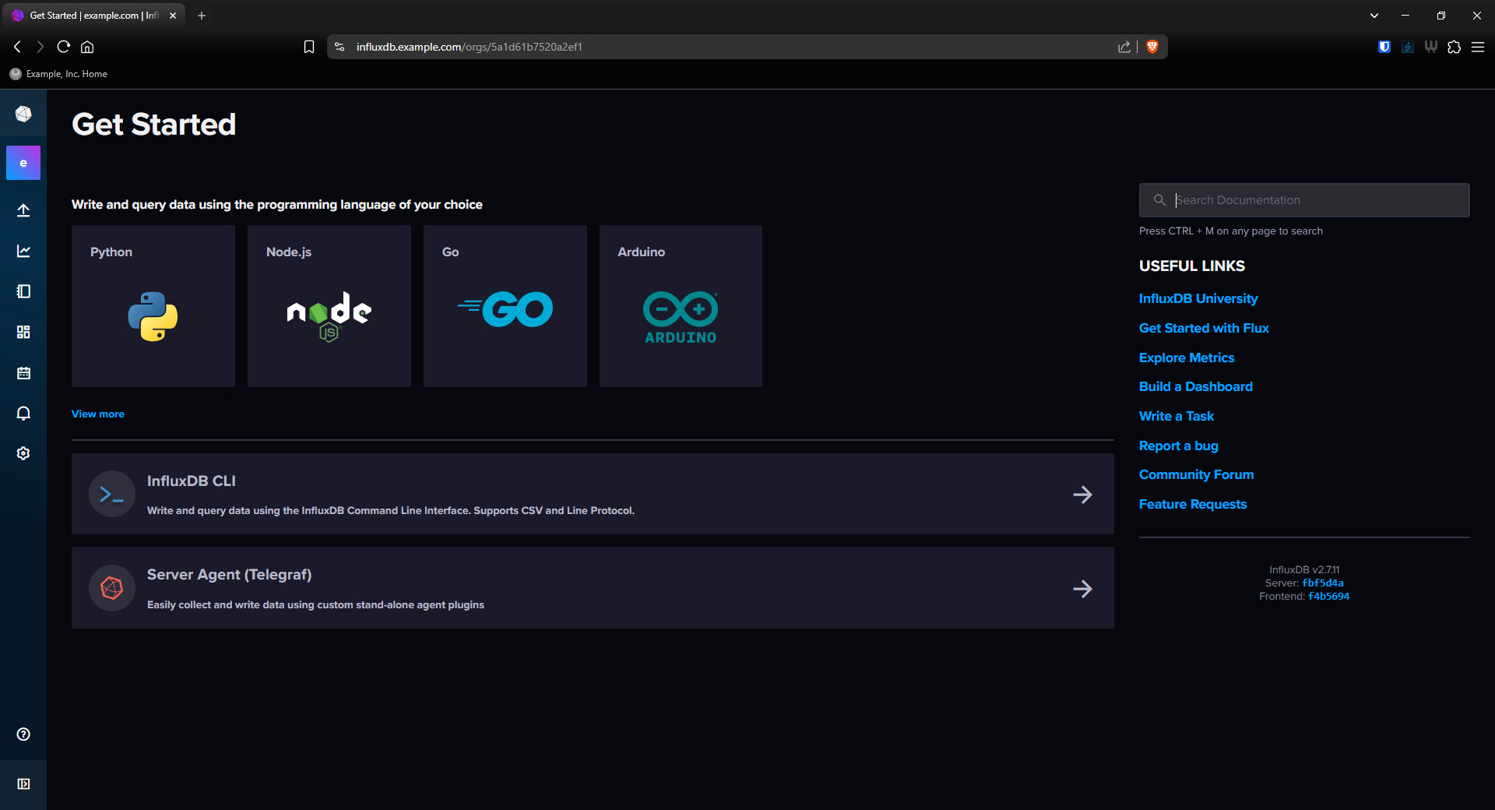The width and height of the screenshot is (1495, 810).
Task: Open Dashboards grid icon in sidebar
Action: (23, 332)
